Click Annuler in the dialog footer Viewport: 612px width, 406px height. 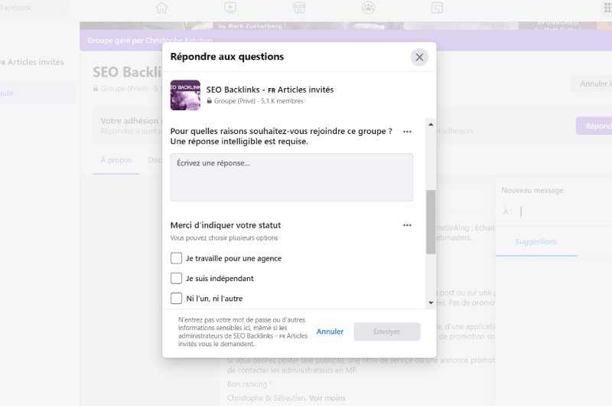coord(330,332)
